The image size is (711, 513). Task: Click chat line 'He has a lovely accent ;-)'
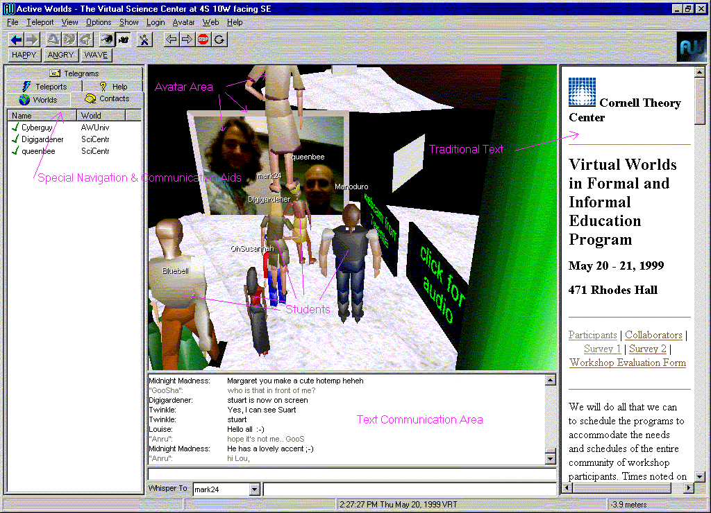[x=270, y=449]
